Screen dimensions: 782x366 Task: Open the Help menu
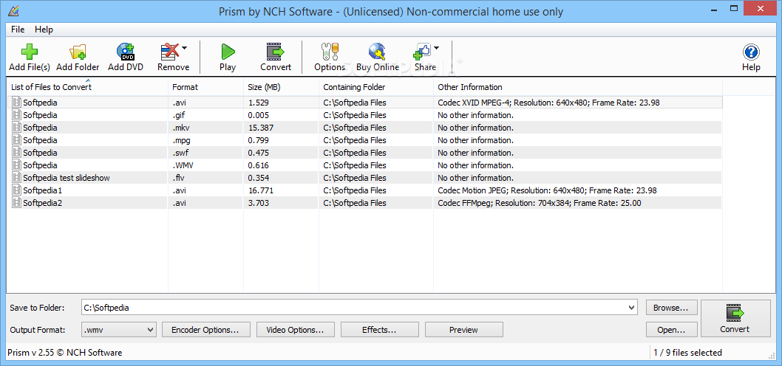click(x=44, y=30)
